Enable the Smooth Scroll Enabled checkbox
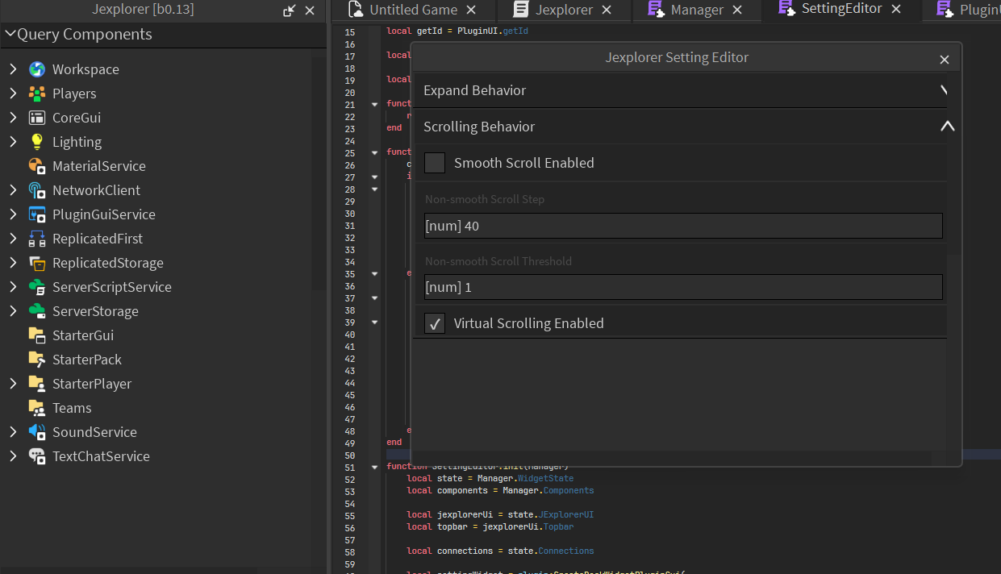 434,162
